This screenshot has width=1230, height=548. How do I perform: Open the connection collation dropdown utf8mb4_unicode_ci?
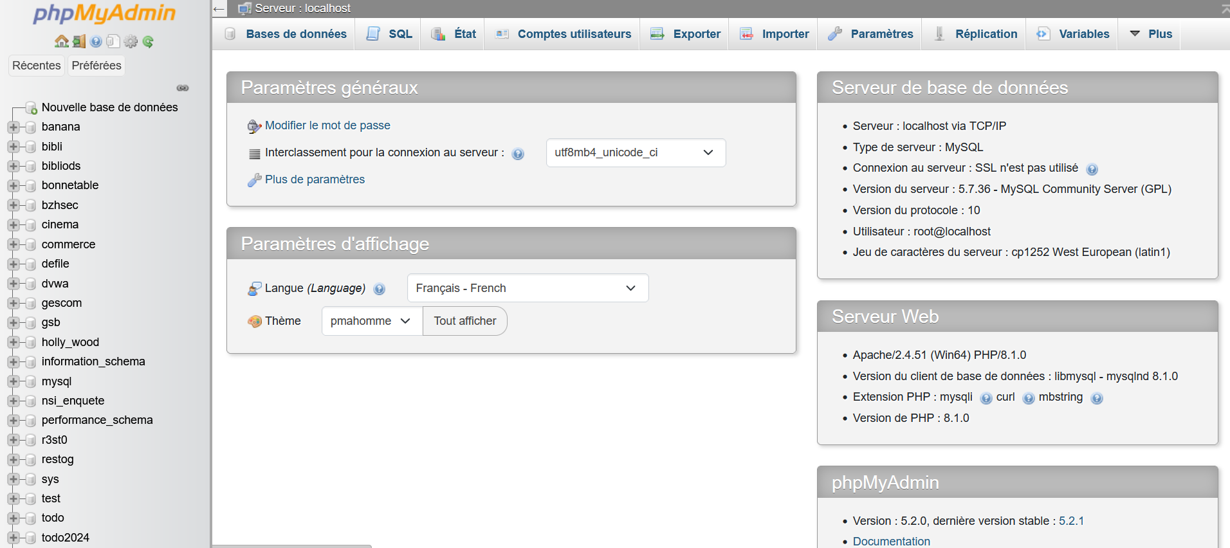tap(636, 152)
